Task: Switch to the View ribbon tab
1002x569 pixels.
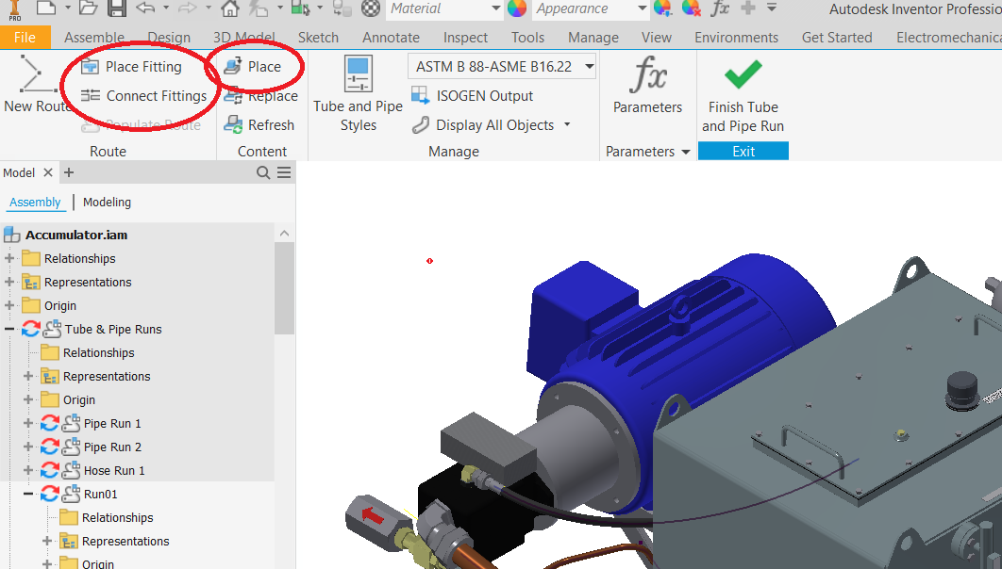Action: [x=657, y=38]
